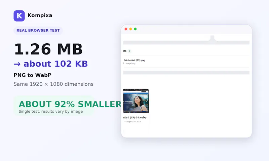Minimize the mock browser with yellow dot
This screenshot has height=161, width=269.
click(x=130, y=29)
